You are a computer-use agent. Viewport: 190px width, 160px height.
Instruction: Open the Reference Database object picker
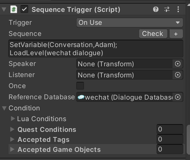178,97
